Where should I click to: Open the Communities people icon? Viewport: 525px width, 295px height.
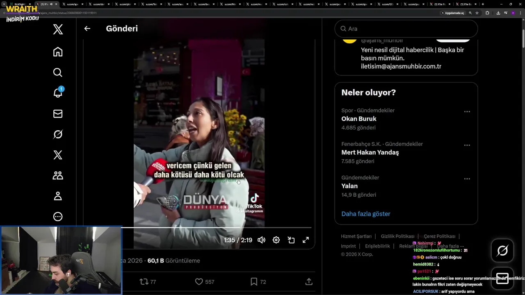point(58,175)
